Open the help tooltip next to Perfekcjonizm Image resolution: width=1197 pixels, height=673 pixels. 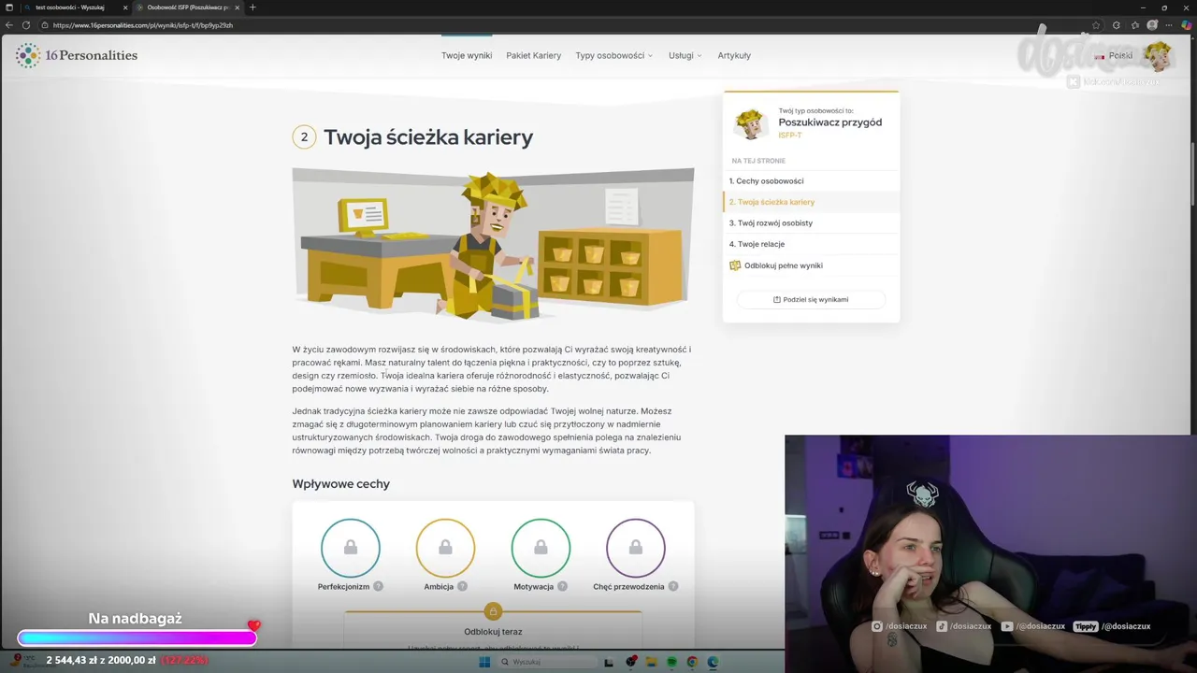coord(378,586)
